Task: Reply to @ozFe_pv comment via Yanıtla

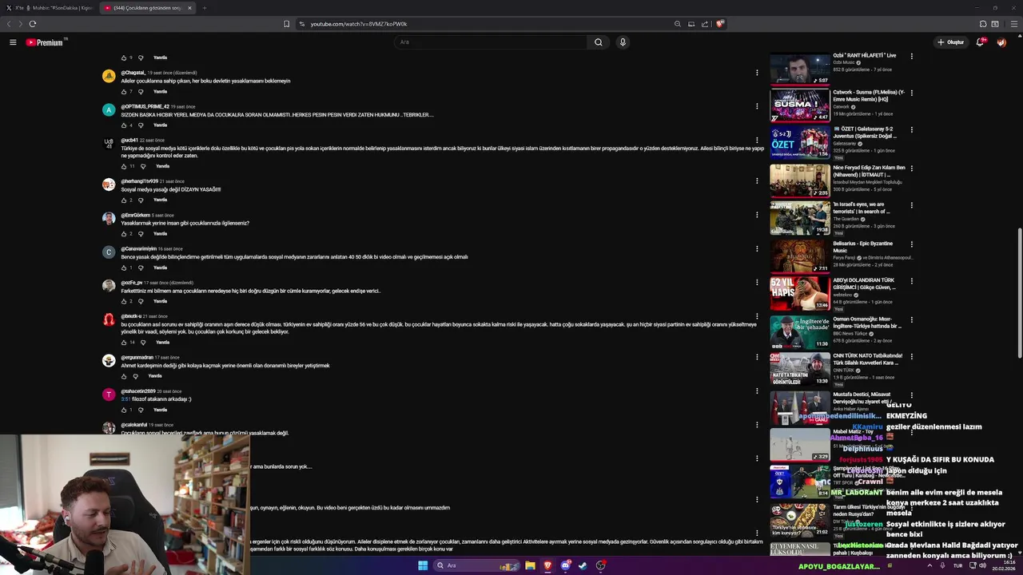Action: [x=160, y=301]
